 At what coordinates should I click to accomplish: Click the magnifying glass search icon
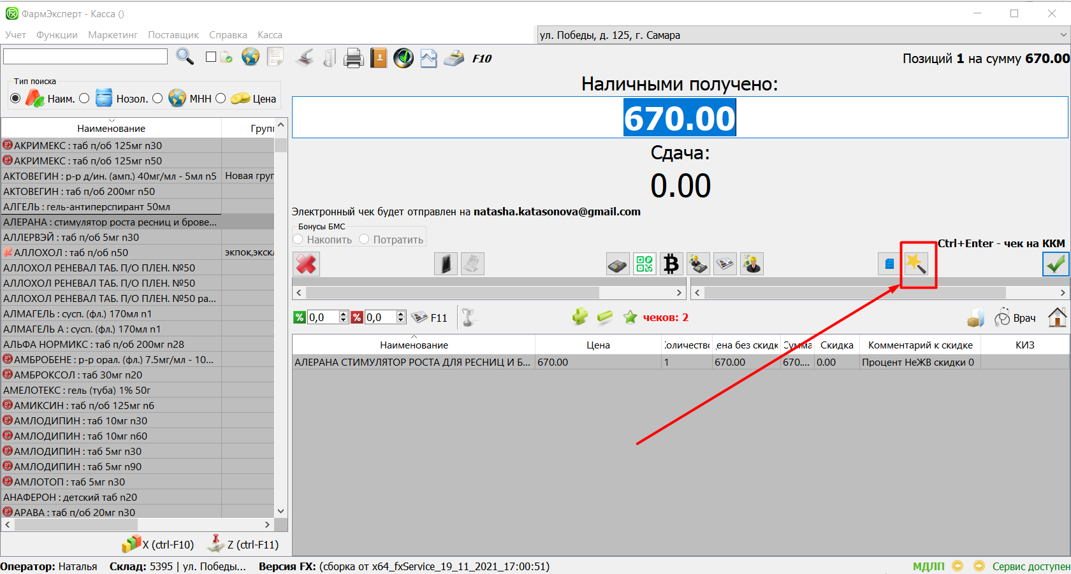coord(185,57)
